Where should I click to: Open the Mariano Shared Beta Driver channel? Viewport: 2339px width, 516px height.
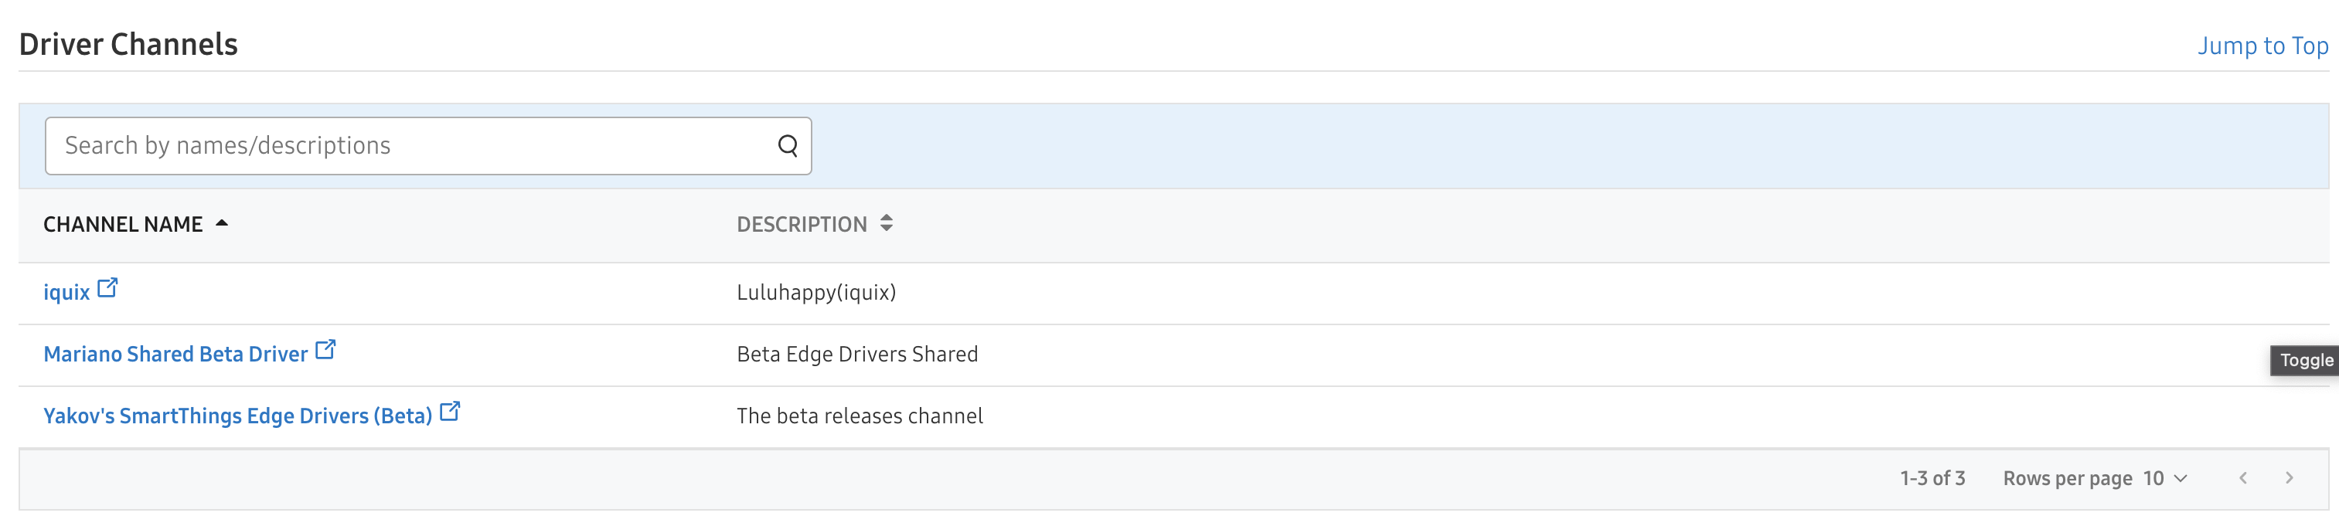[x=175, y=354]
